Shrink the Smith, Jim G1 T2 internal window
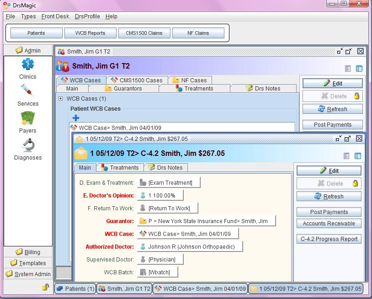Image resolution: width=372 pixels, height=299 pixels. (x=340, y=51)
